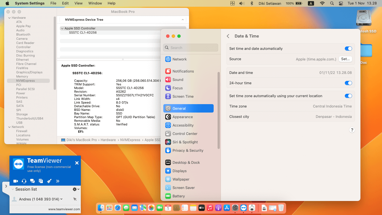Open Calendar from the Dock
The height and width of the screenshot is (215, 382).
point(168,208)
